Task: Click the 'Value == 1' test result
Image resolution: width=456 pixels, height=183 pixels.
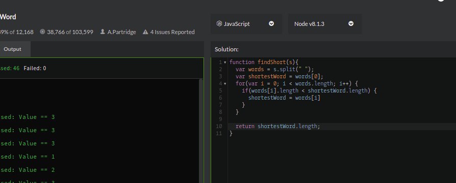Action: [37, 157]
